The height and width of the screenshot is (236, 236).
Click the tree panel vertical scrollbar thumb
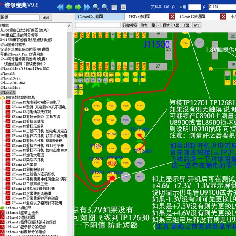[x=69, y=65]
